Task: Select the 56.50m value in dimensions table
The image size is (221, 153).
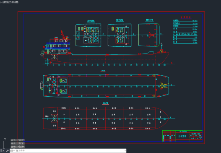Action: point(195,21)
